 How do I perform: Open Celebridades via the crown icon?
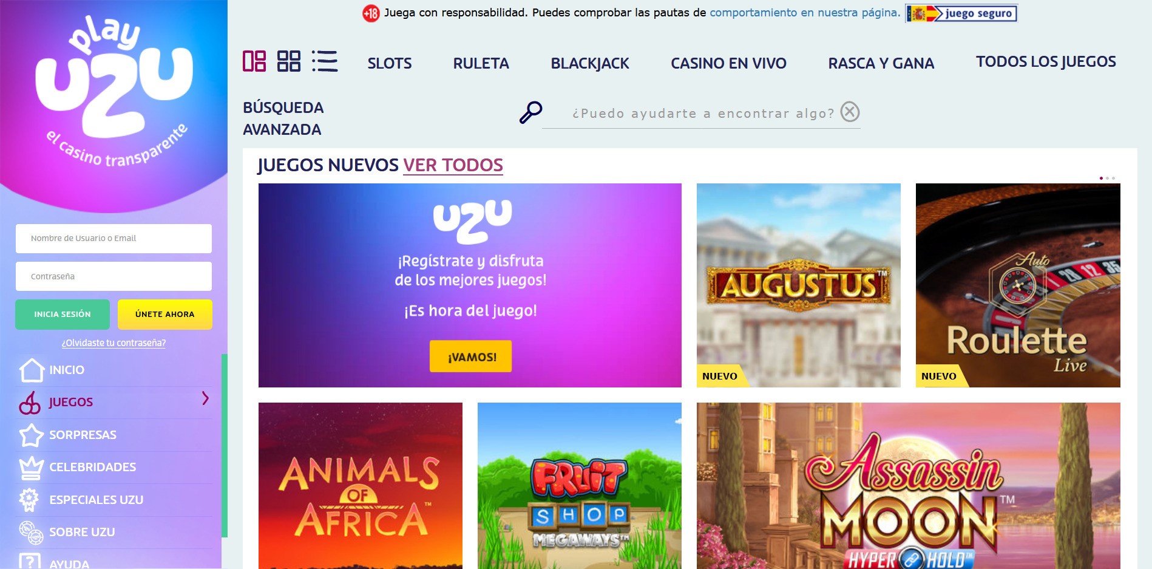pos(32,467)
